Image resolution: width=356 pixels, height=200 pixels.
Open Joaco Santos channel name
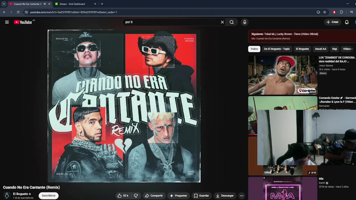coord(326,66)
